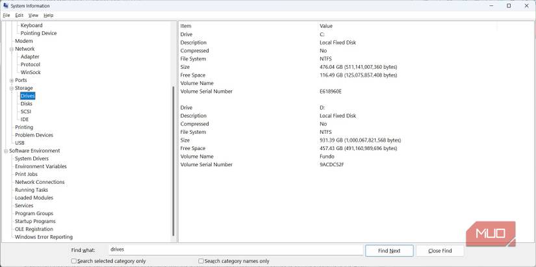Select Network Connections in the tree

pyautogui.click(x=40, y=182)
